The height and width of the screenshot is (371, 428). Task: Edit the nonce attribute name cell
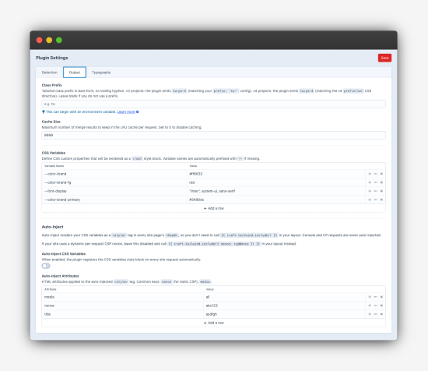pos(122,306)
